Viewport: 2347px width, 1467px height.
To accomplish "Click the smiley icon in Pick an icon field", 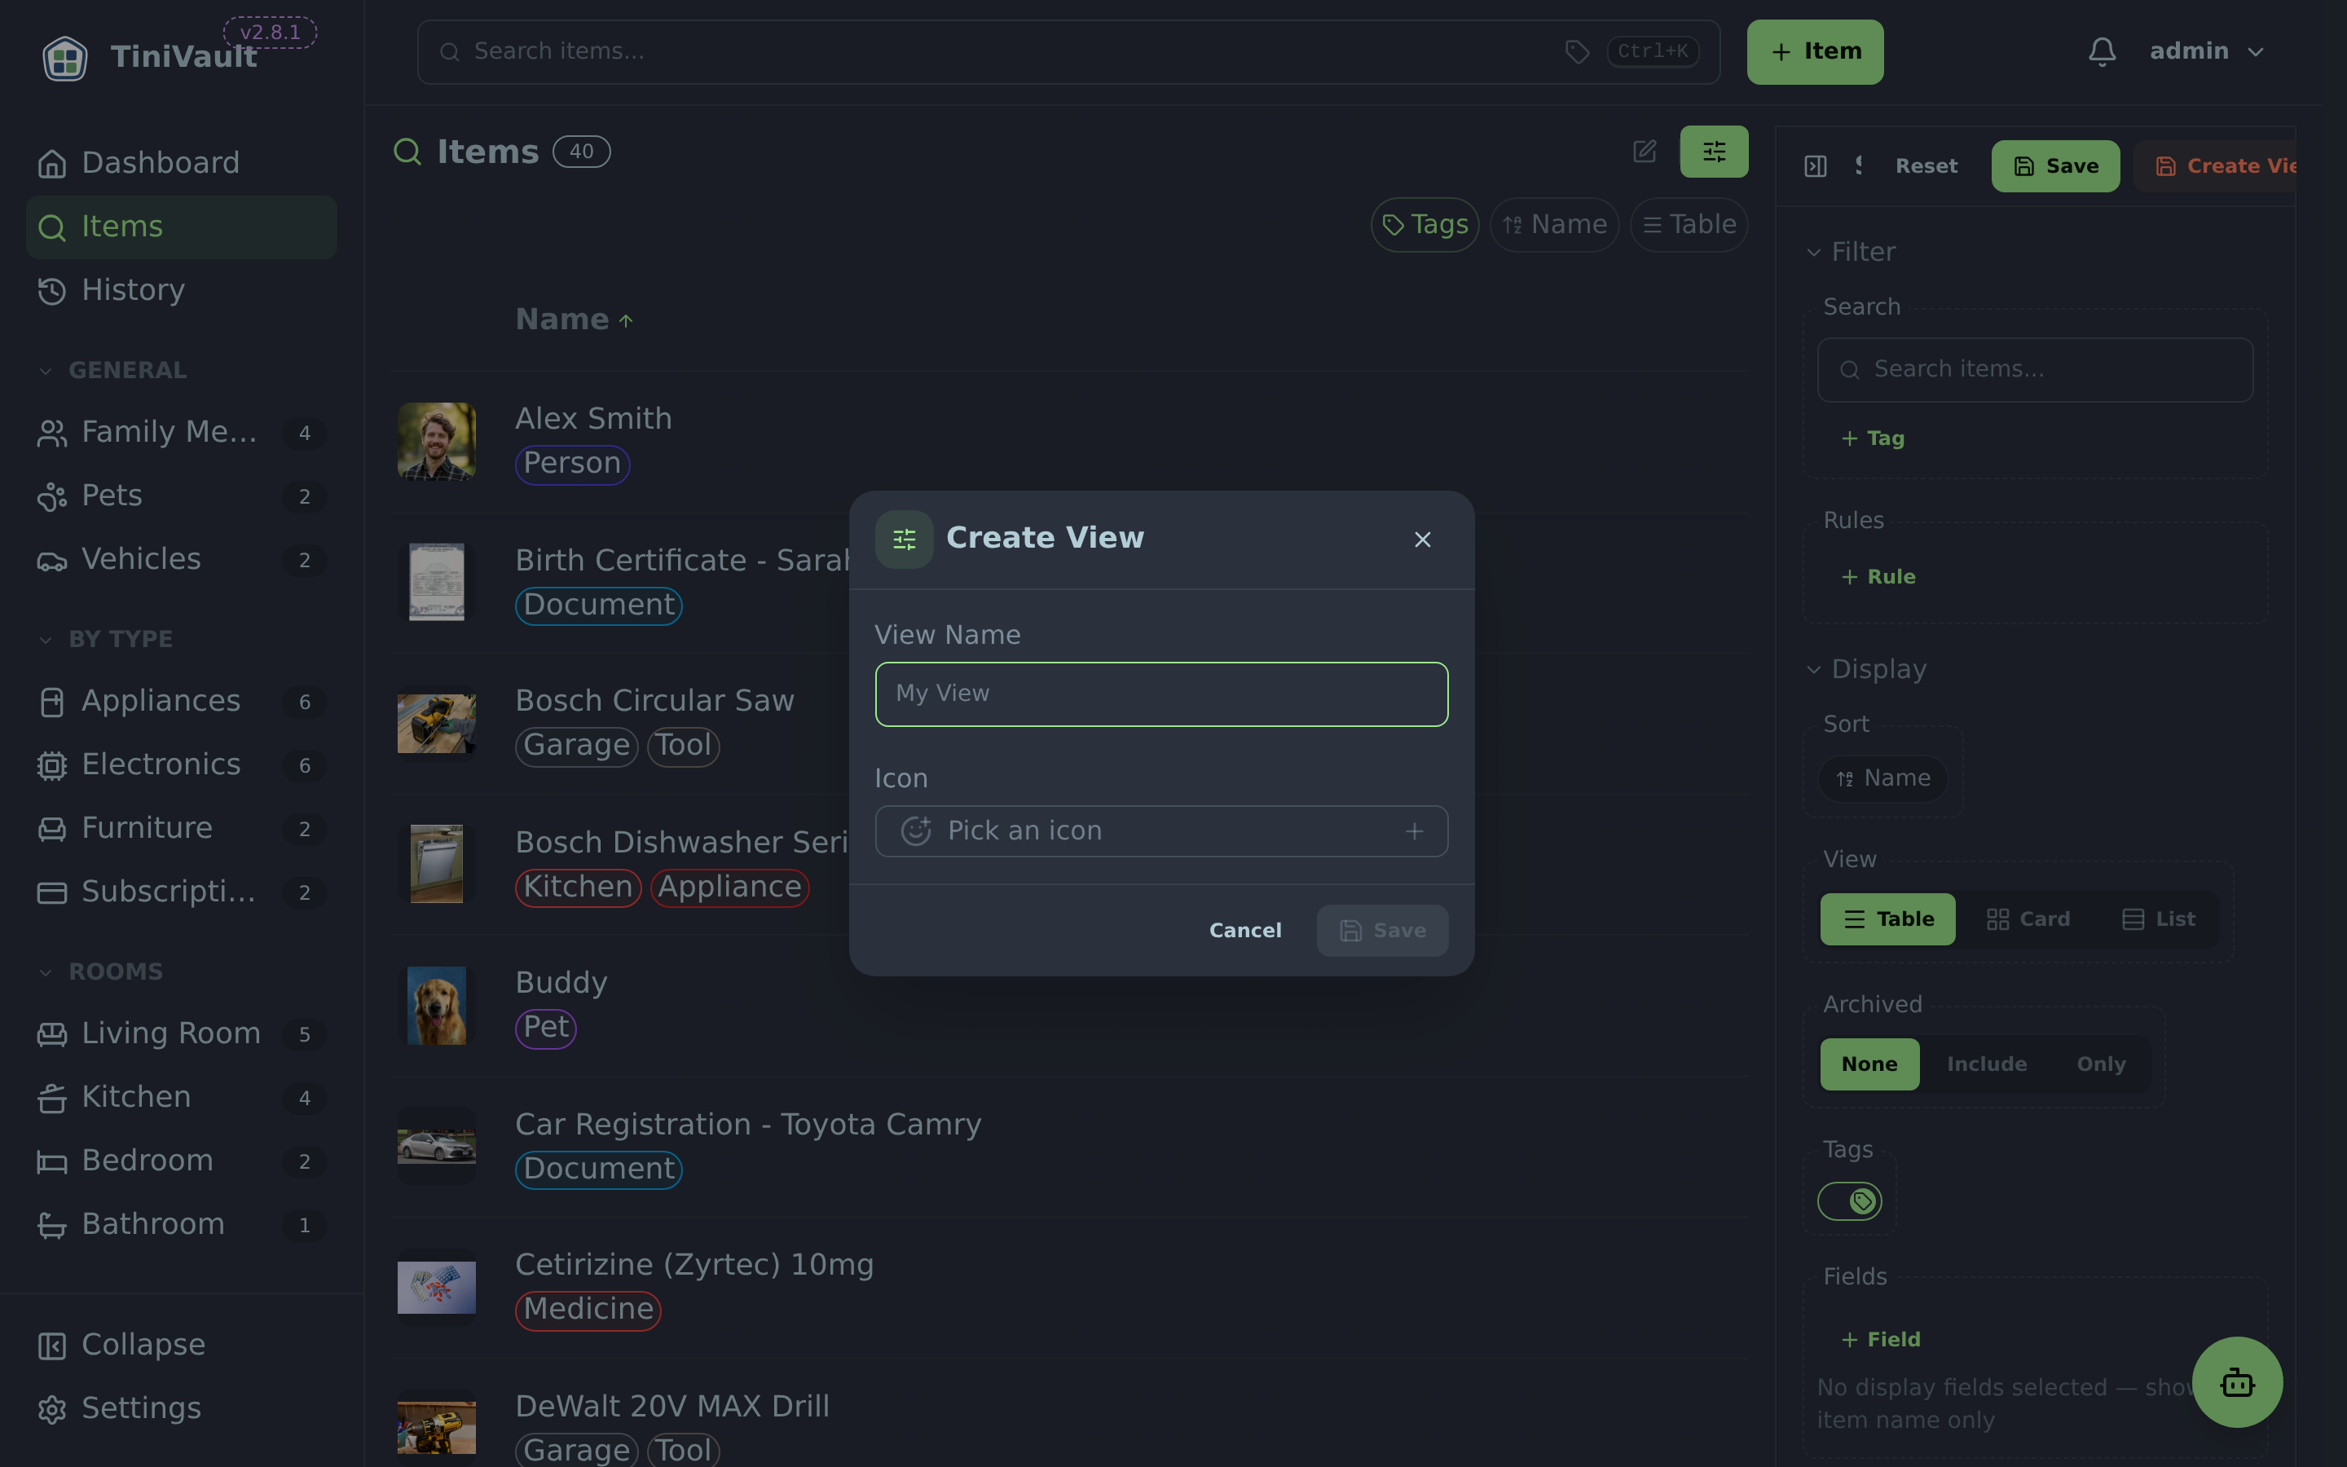I will pos(915,830).
